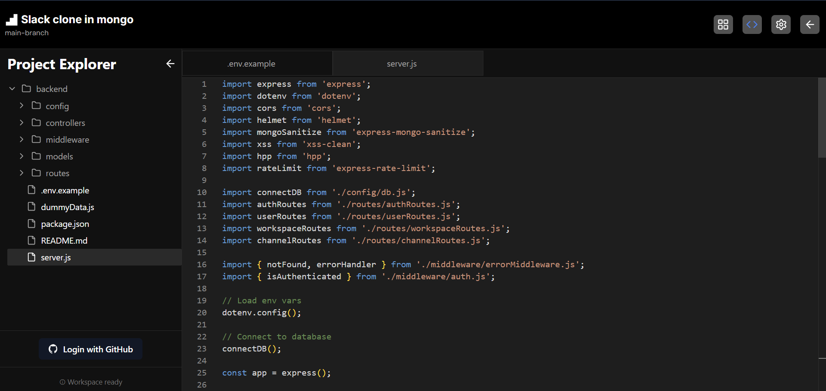Open the controllers folder label
826x391 pixels.
pos(65,123)
